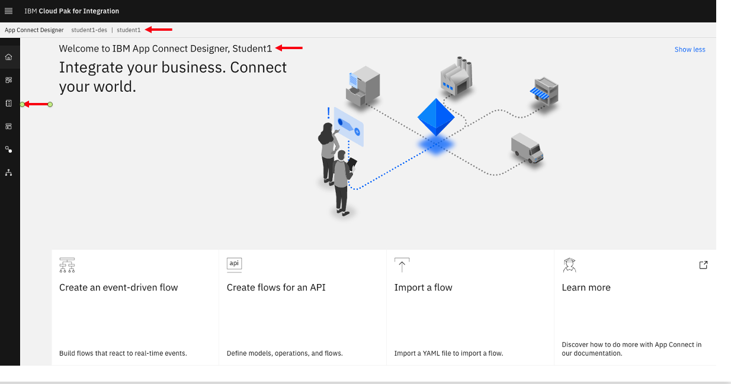Viewport: 731px width, 384px height.
Task: Select the templates layout icon in the sidebar
Action: coord(8,127)
